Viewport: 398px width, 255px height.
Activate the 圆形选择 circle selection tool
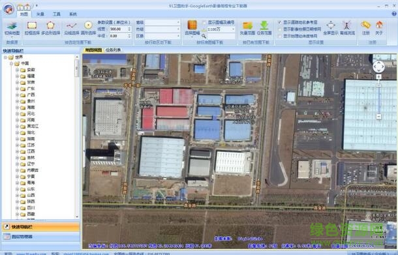[x=88, y=28]
